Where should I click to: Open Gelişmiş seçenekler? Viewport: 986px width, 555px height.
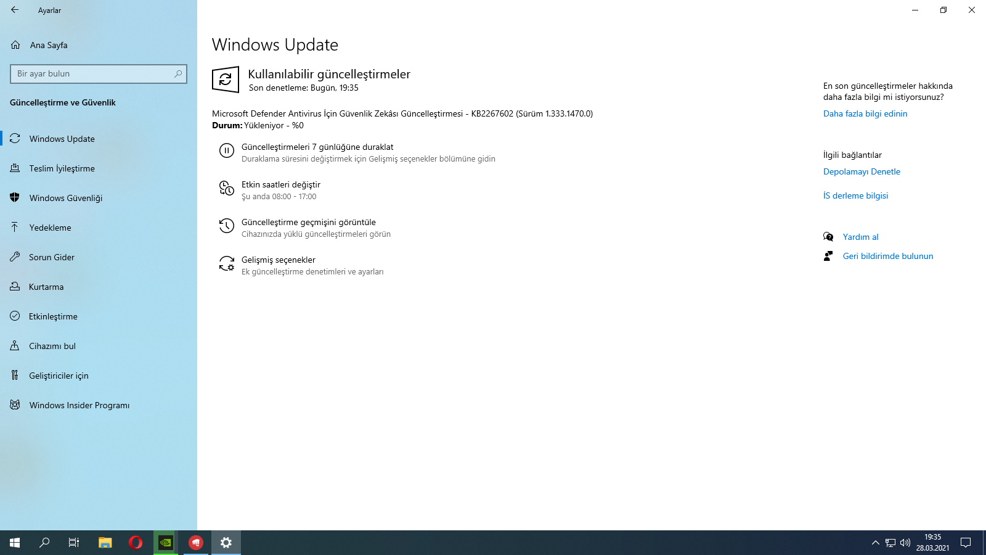point(279,260)
